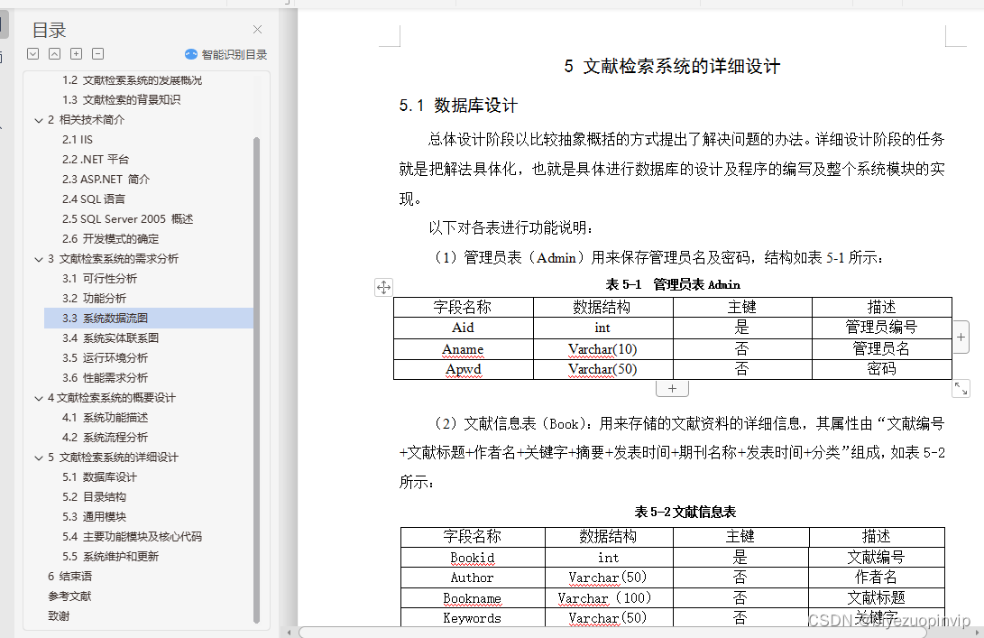Close the 目录 outline panel

coord(257,30)
